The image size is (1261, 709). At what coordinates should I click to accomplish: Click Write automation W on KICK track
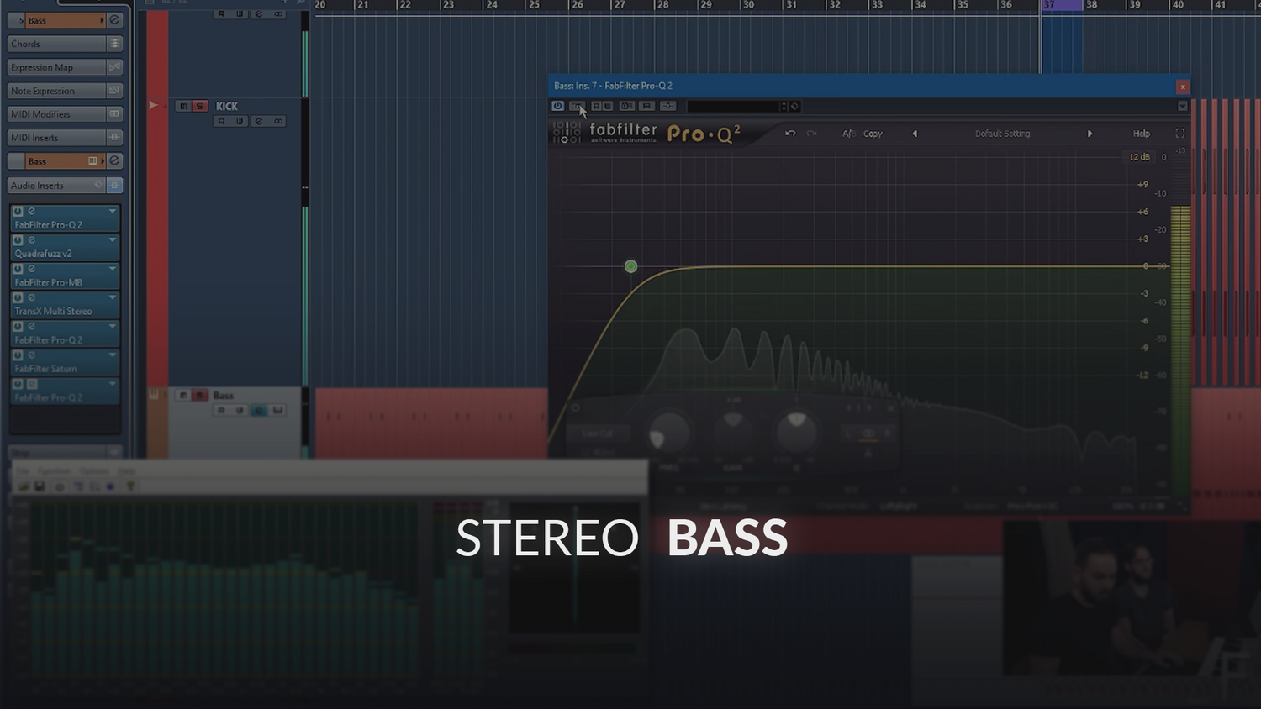point(240,121)
